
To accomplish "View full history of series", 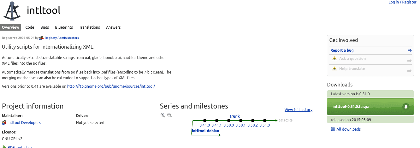I will point(298,110).
